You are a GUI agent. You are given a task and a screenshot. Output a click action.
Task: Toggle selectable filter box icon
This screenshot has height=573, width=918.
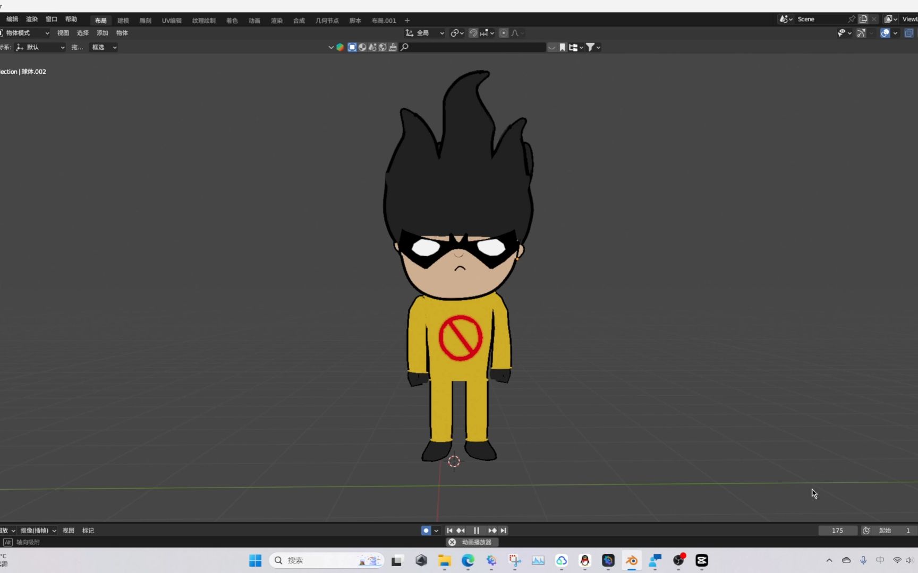pyautogui.click(x=352, y=47)
